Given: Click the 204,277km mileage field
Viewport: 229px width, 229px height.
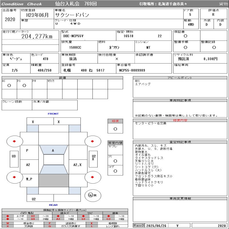Looking at the screenshot, I should (37, 36).
